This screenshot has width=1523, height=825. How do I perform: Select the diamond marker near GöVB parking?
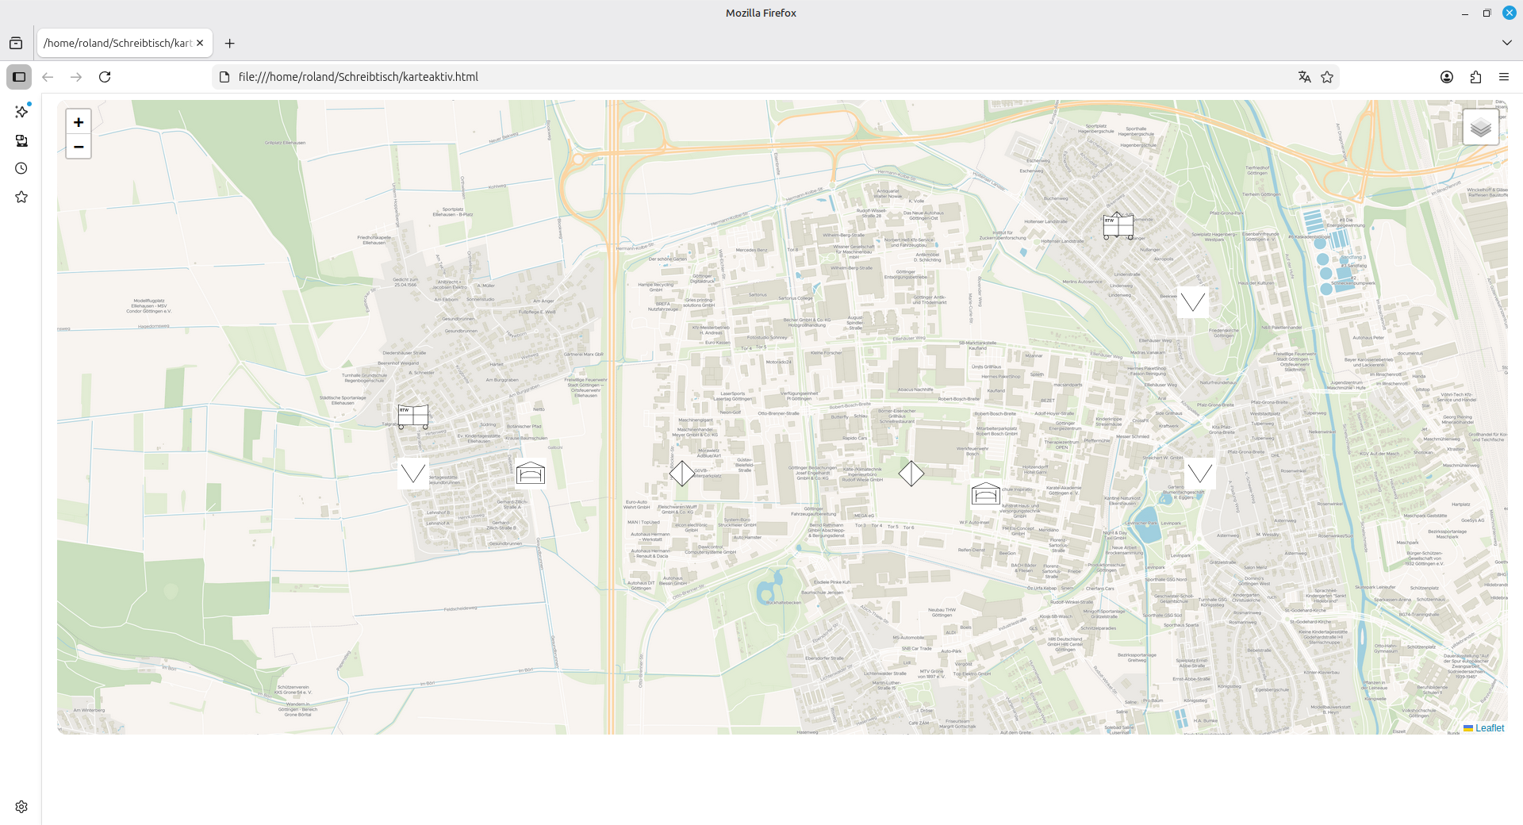click(682, 474)
